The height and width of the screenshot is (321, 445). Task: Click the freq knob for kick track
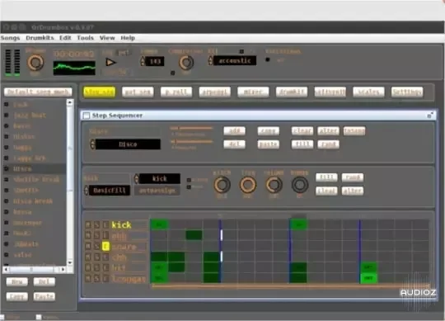pyautogui.click(x=248, y=185)
